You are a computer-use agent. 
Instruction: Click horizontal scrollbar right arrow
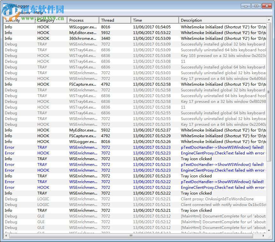(263, 236)
